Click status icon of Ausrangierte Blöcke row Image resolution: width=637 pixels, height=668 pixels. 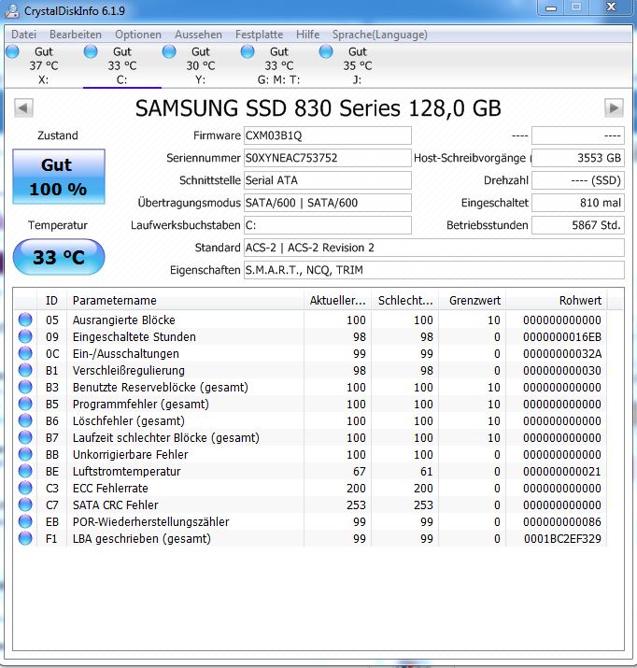click(x=25, y=320)
